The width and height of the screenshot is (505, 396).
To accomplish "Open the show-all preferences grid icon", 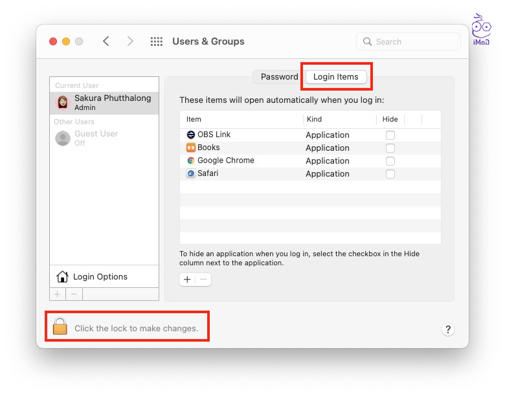I will (x=157, y=41).
